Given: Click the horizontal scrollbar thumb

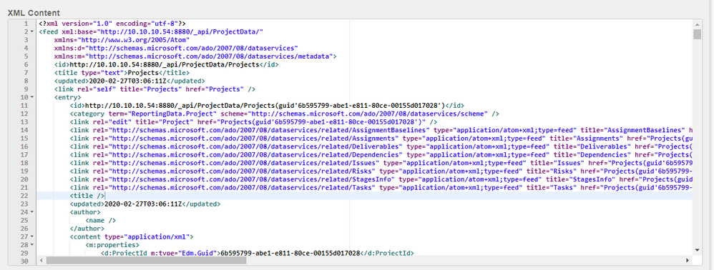Looking at the screenshot, I should [x=146, y=261].
